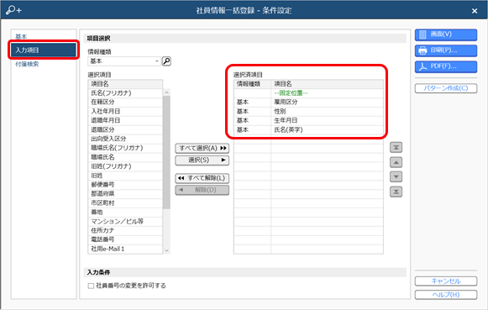This screenshot has height=310, width=488.
Task: Select マンション/ビル等 in item list
Action: (x=125, y=221)
